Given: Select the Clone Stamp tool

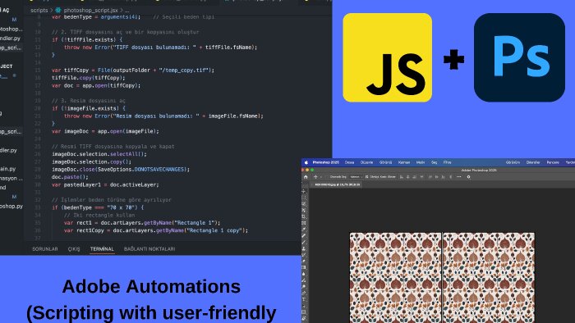Looking at the screenshot, I should pyautogui.click(x=304, y=248).
